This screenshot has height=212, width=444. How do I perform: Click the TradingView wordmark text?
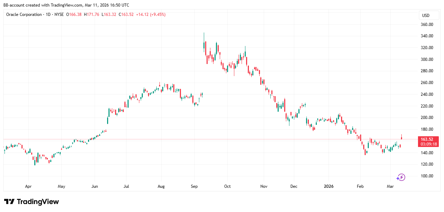pos(38,202)
